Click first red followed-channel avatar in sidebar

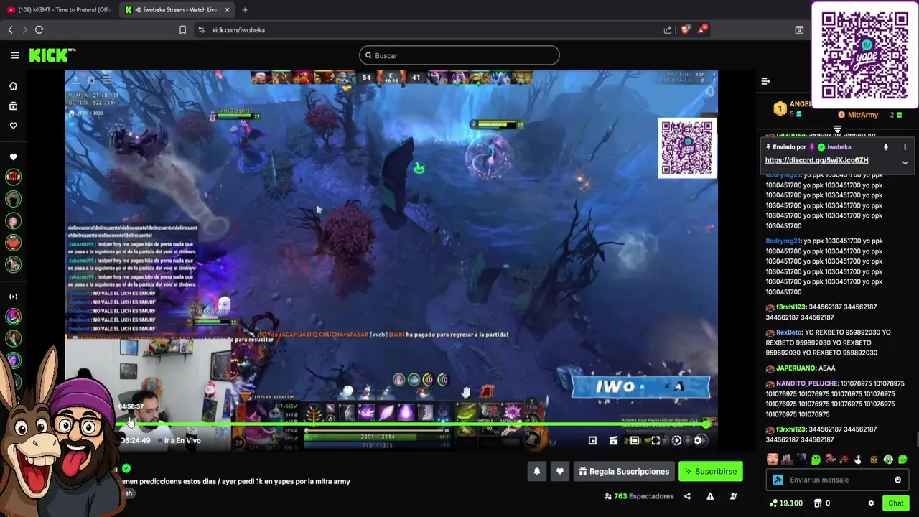pos(13,177)
